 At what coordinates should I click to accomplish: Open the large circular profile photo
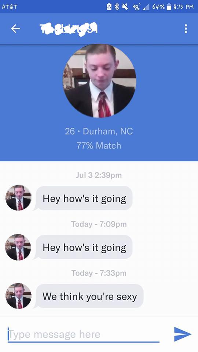[x=99, y=81]
